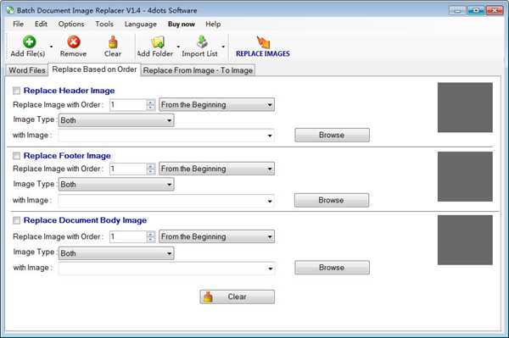Click the footer order number field
This screenshot has width=509, height=338.
coord(128,169)
